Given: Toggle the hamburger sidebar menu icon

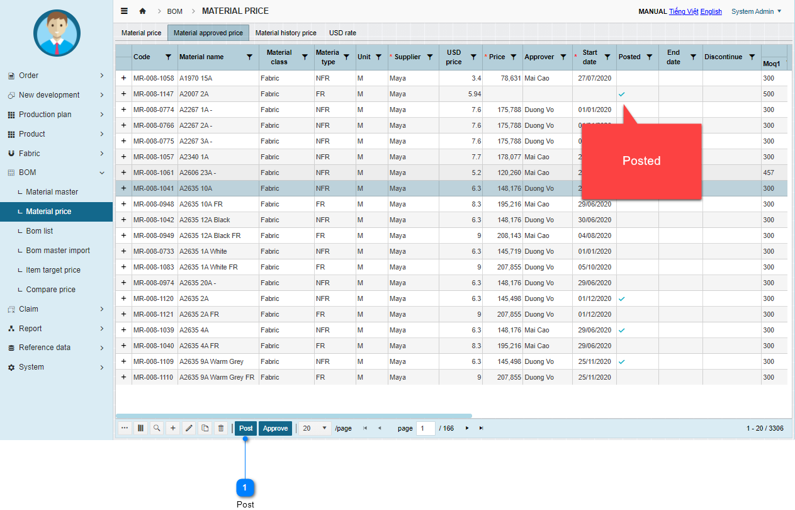Looking at the screenshot, I should pyautogui.click(x=124, y=11).
